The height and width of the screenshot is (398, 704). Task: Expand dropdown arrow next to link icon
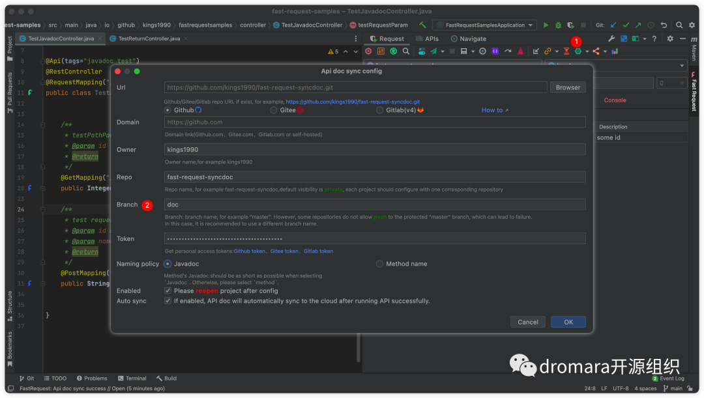[557, 51]
